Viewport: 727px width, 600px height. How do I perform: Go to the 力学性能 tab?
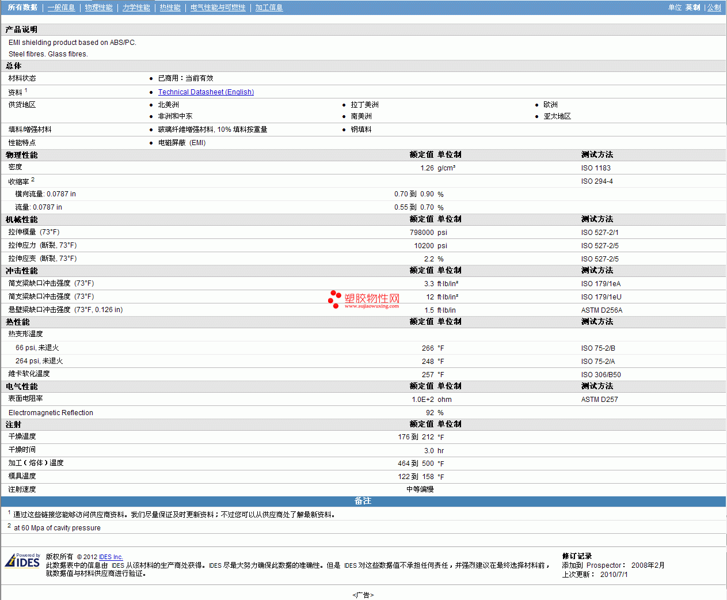136,7
